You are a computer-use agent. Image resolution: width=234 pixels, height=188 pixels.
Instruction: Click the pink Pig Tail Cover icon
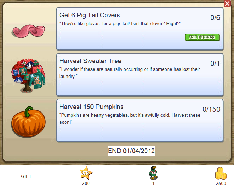(x=28, y=31)
